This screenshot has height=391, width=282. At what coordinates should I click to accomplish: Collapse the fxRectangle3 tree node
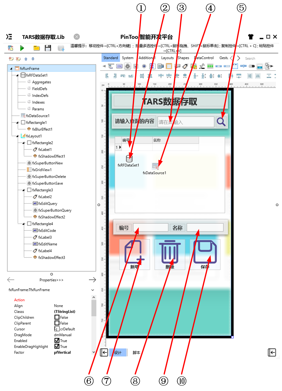click(24, 190)
